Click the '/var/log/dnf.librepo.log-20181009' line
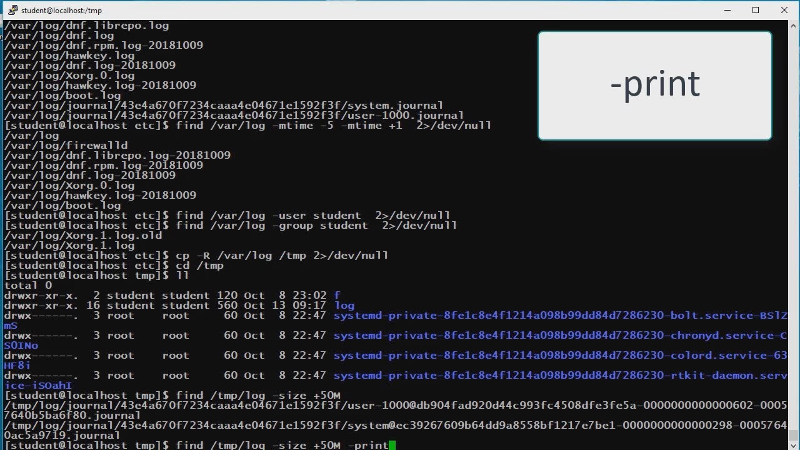Image resolution: width=800 pixels, height=450 pixels. [117, 156]
